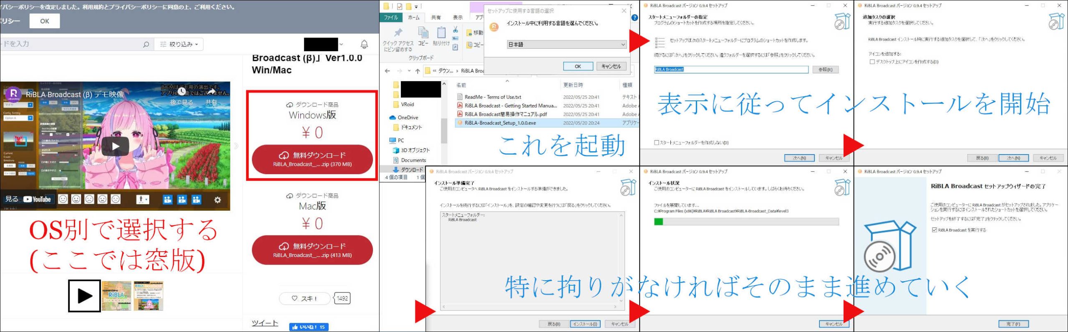Open the notification bell icon
This screenshot has width=1068, height=332.
pyautogui.click(x=364, y=44)
